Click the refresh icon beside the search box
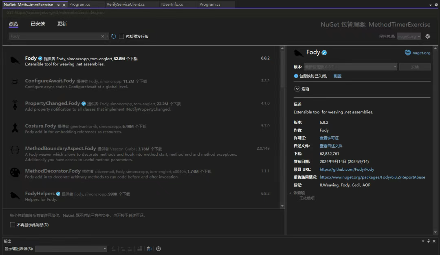Screen dimensions: 440x255 114,37
